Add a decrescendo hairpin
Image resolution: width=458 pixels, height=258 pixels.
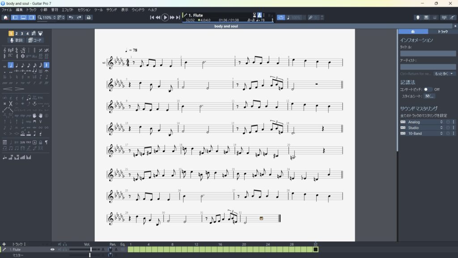[19, 89]
